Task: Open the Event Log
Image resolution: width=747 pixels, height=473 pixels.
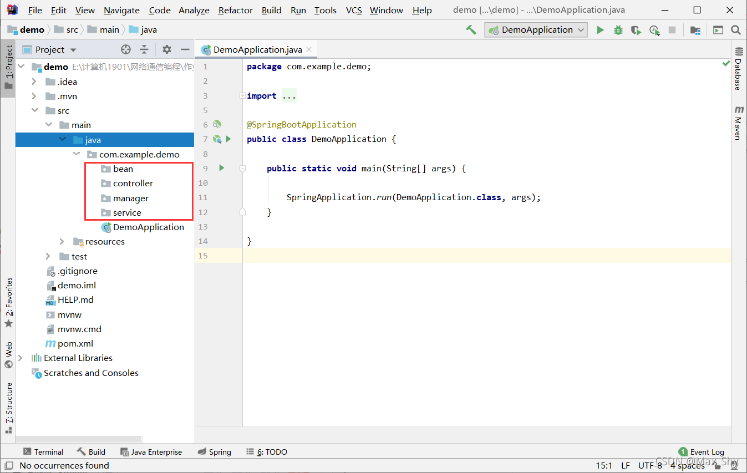Action: (x=701, y=452)
